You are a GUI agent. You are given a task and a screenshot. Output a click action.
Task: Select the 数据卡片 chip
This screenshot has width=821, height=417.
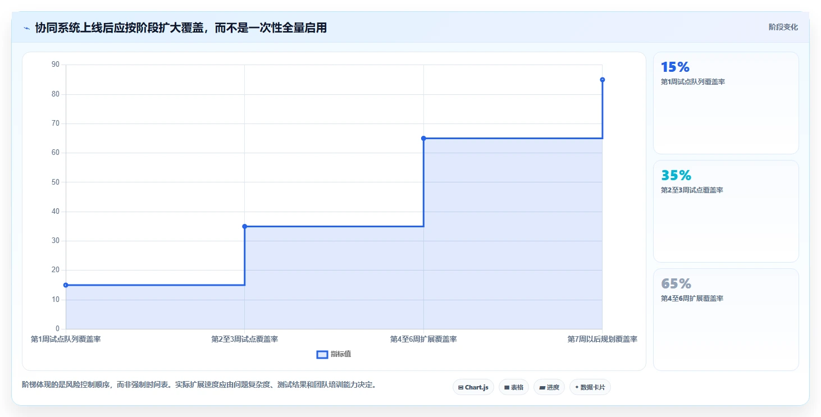coord(590,387)
